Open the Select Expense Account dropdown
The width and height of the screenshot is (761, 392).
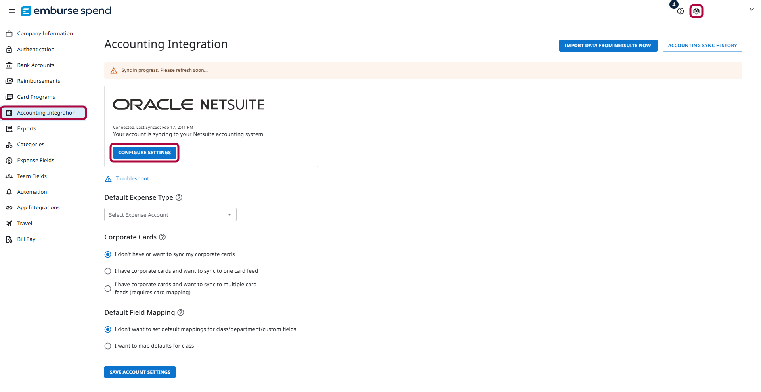(170, 214)
